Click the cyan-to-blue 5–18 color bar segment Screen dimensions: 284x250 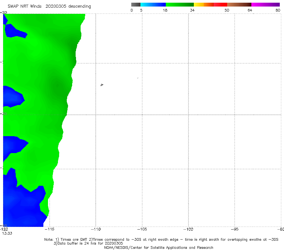pos(153,5)
